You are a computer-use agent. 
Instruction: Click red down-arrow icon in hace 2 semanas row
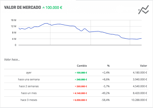pos(76,86)
